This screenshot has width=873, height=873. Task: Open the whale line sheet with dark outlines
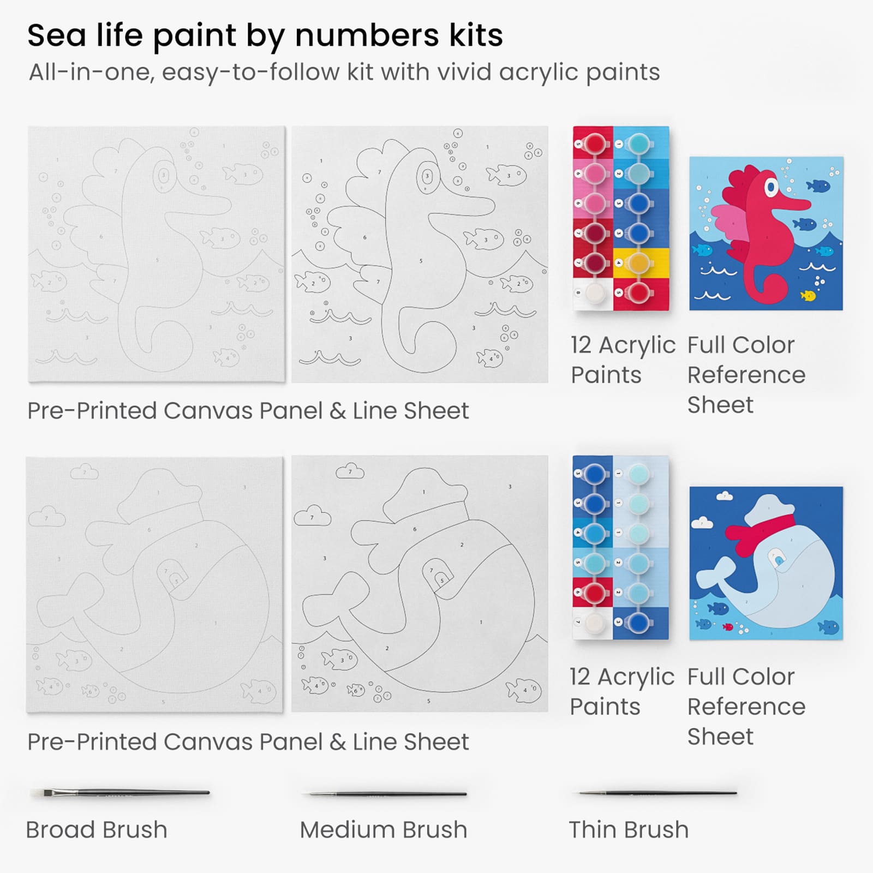[420, 584]
